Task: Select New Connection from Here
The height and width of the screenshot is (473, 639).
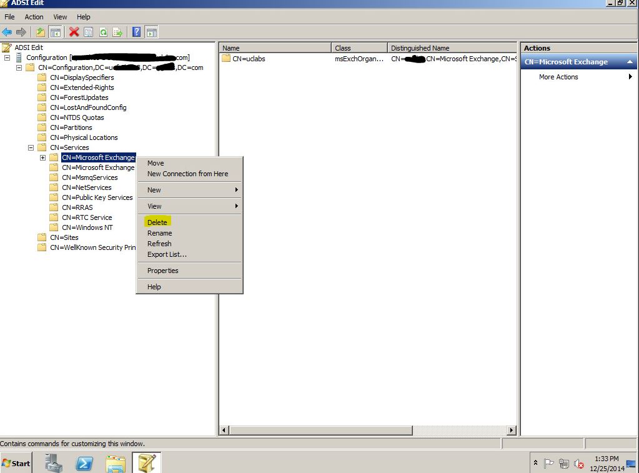Action: coord(189,174)
